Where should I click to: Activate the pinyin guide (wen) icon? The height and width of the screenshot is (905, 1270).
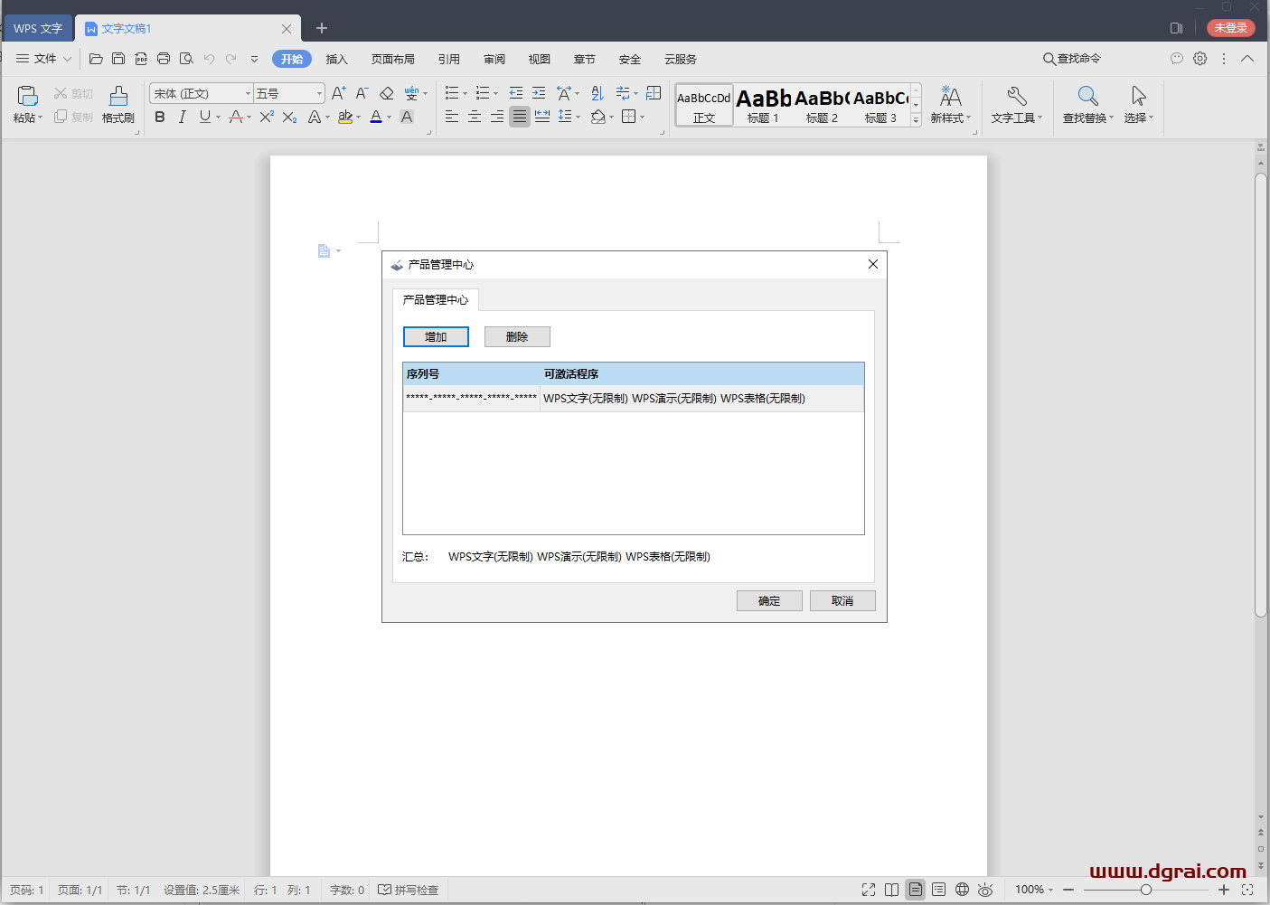point(411,92)
